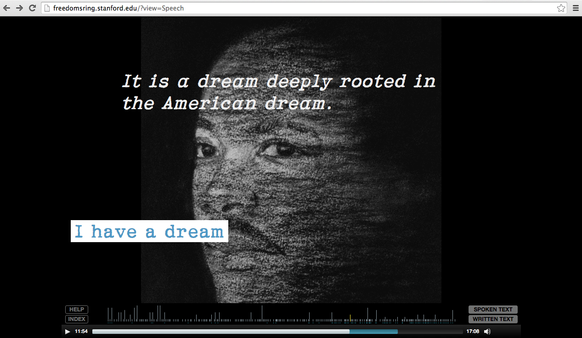
Task: Reload the current page
Action: pos(32,8)
